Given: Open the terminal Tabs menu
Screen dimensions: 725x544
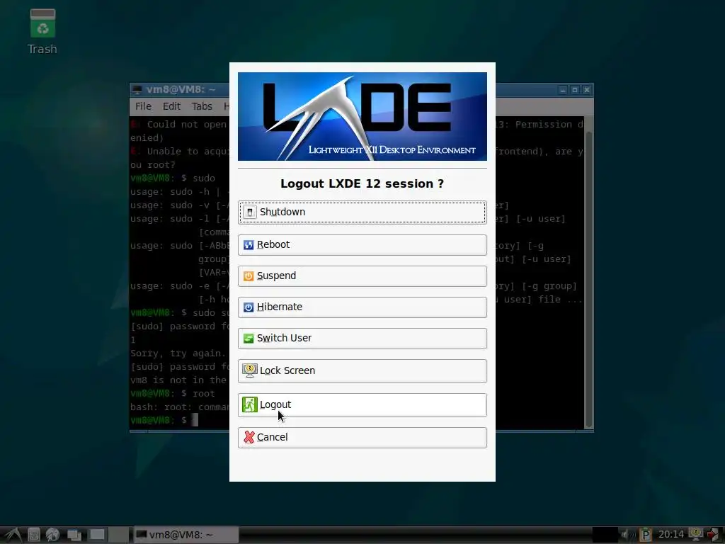Looking at the screenshot, I should coord(202,106).
